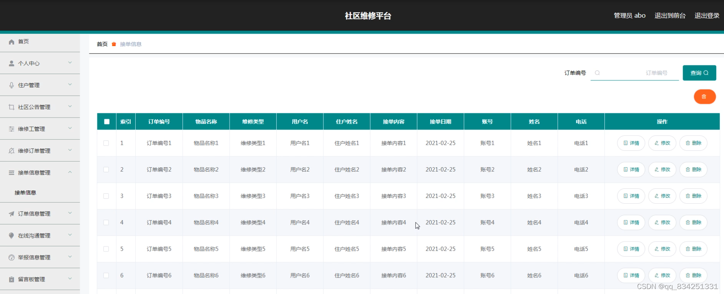Open 订单信息管理 in the sidebar
This screenshot has height=294, width=724.
pyautogui.click(x=40, y=214)
